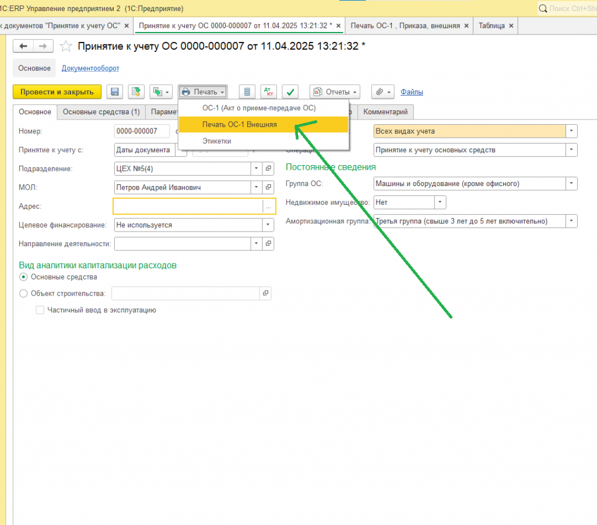The width and height of the screenshot is (597, 525).
Task: Expand Направление деятельности dropdown arrow
Action: (x=257, y=243)
